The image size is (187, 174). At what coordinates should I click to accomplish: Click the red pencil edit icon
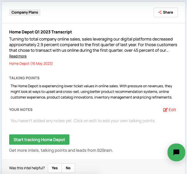[165, 110]
